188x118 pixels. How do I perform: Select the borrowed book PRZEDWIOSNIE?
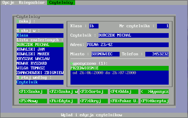(119, 68)
